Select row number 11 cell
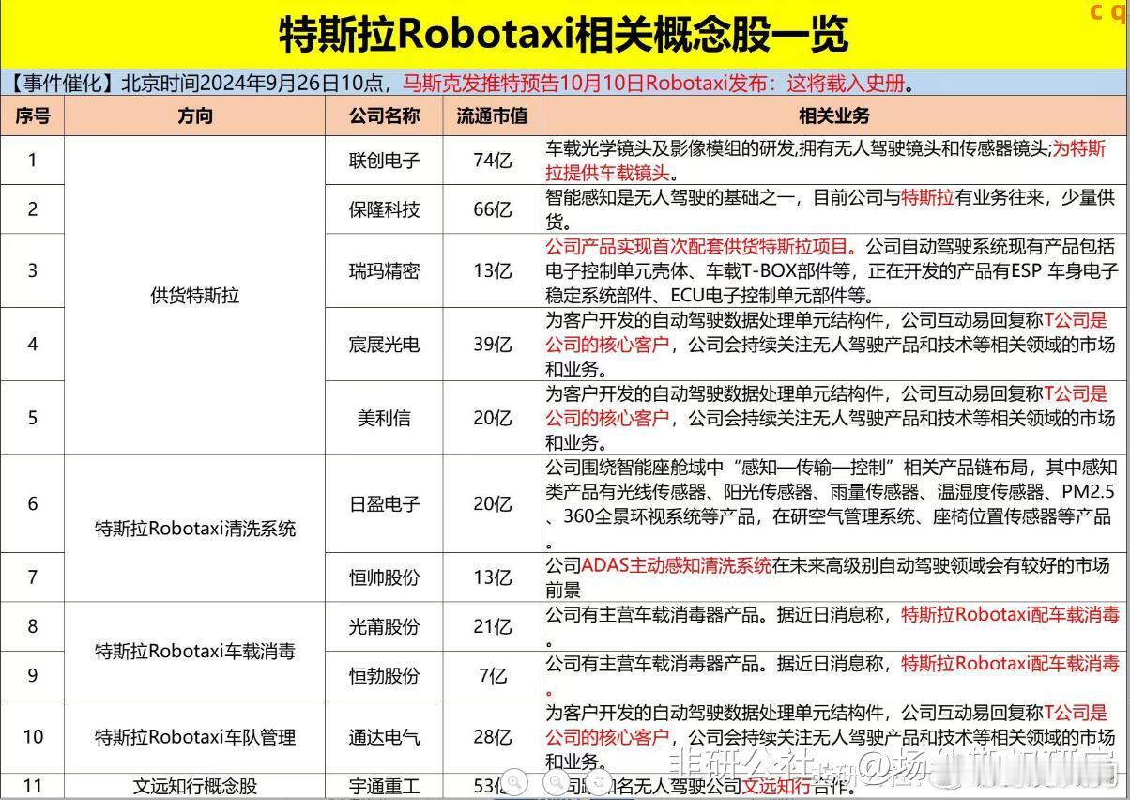 (x=33, y=786)
